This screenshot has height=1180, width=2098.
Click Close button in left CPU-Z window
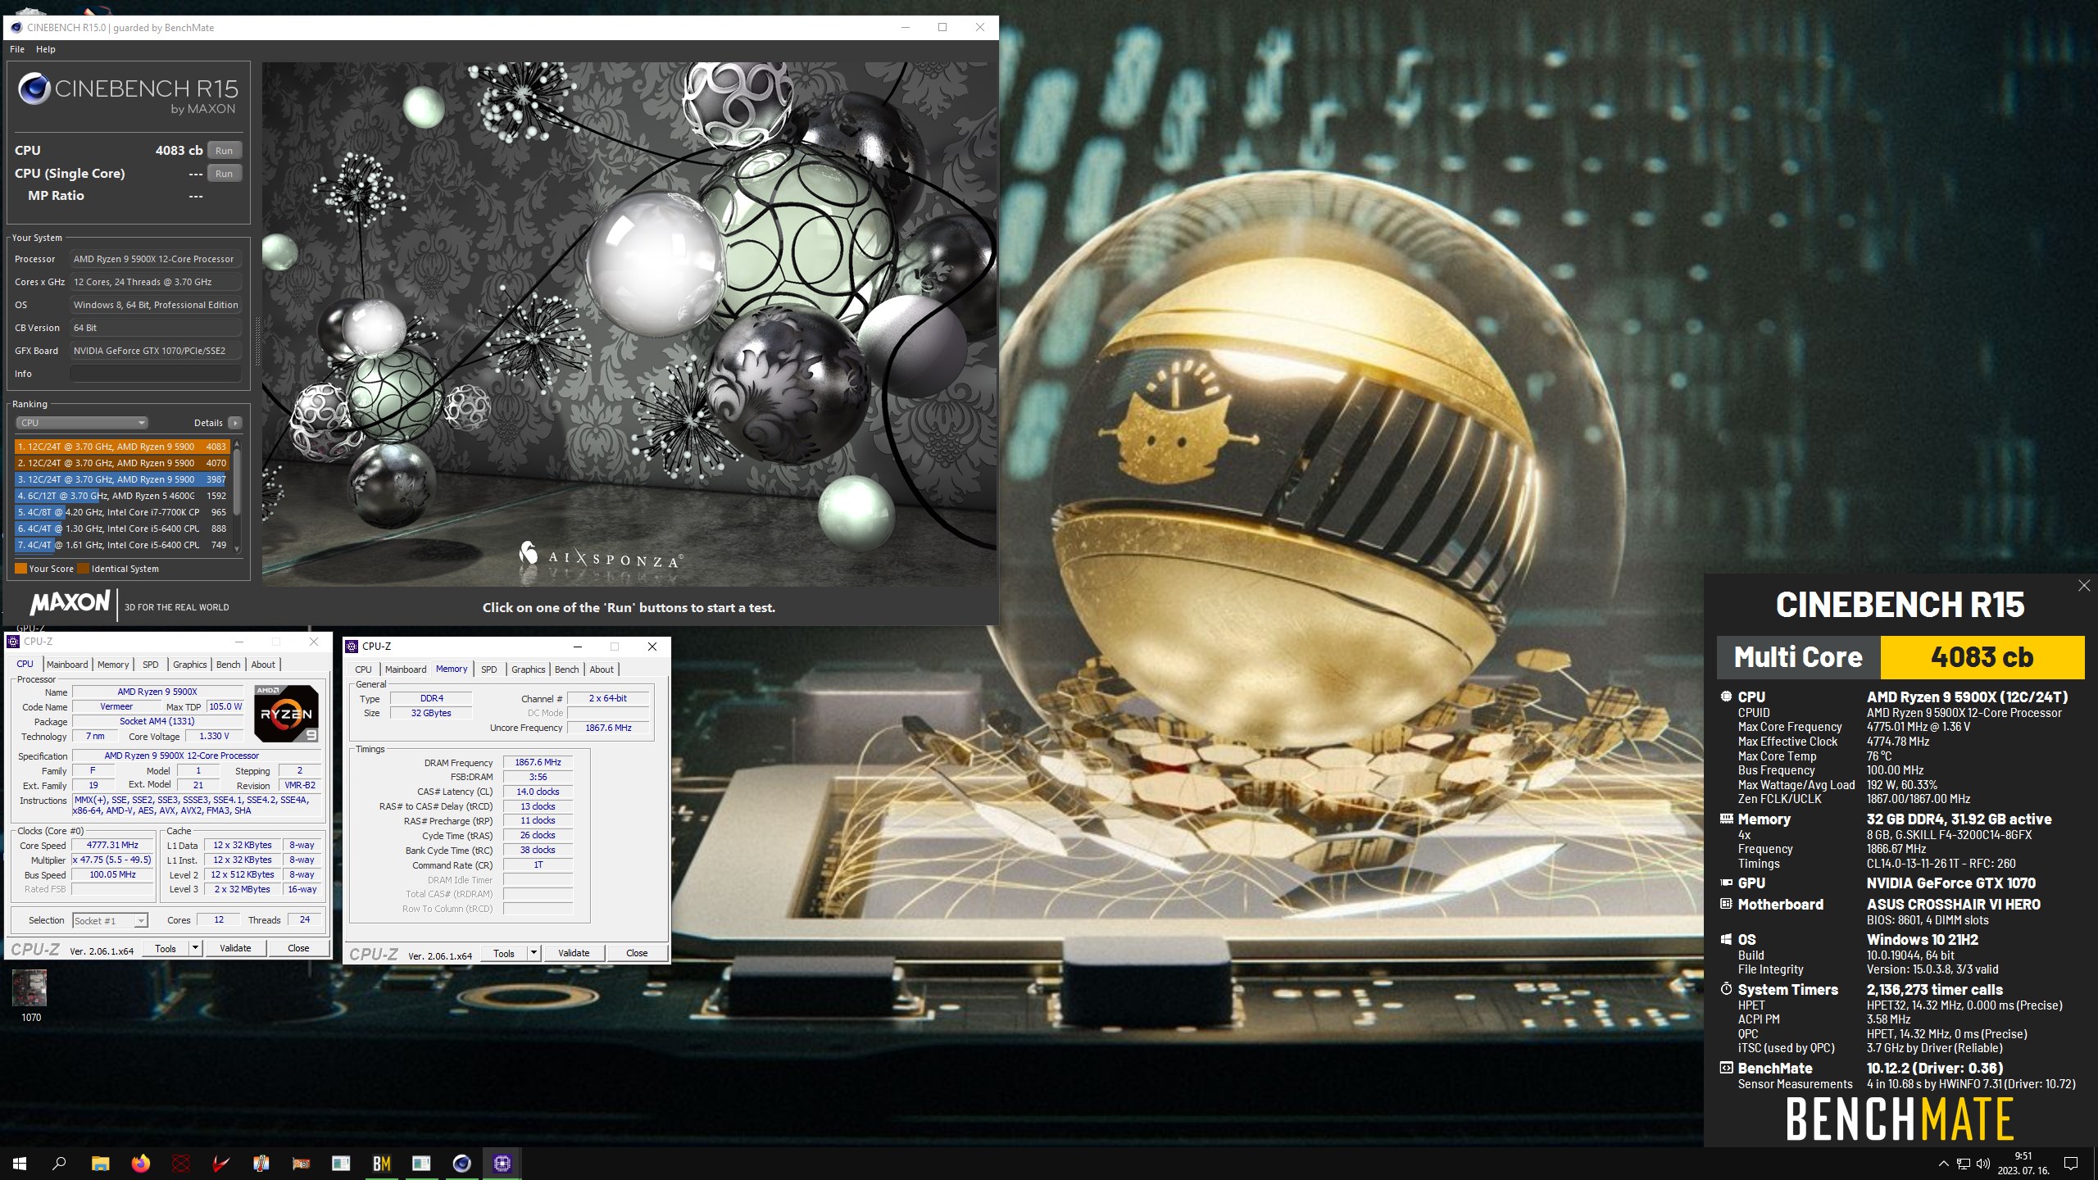pyautogui.click(x=298, y=948)
